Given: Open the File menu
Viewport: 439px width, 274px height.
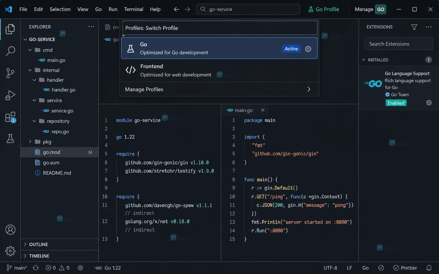Looking at the screenshot, I should tap(23, 9).
